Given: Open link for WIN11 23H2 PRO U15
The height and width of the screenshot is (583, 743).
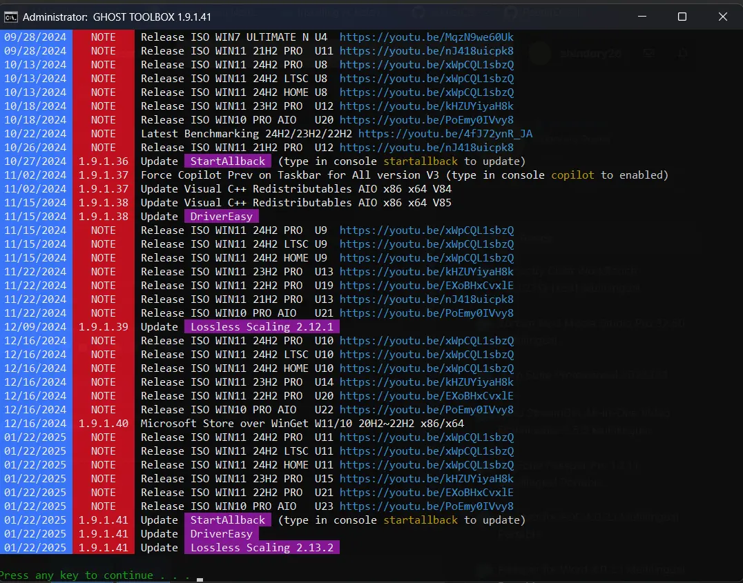Looking at the screenshot, I should [427, 478].
